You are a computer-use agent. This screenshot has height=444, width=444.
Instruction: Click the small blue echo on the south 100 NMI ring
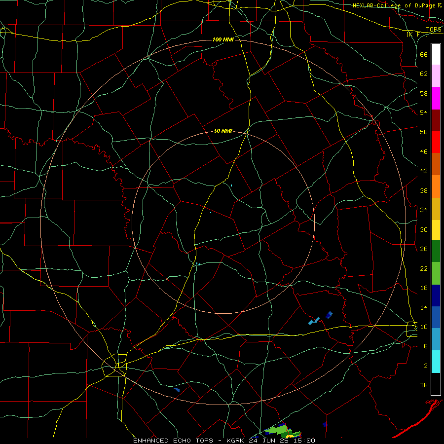pos(177,390)
